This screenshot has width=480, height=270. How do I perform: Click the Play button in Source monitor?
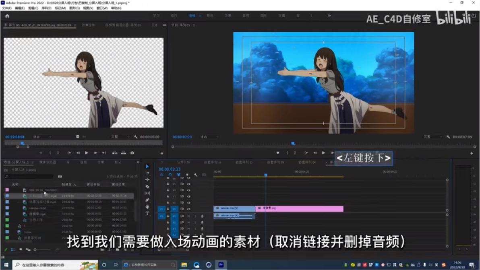(x=87, y=153)
